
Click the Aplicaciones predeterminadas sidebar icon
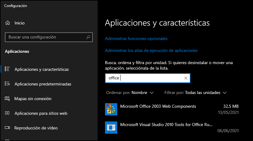pos(7,84)
